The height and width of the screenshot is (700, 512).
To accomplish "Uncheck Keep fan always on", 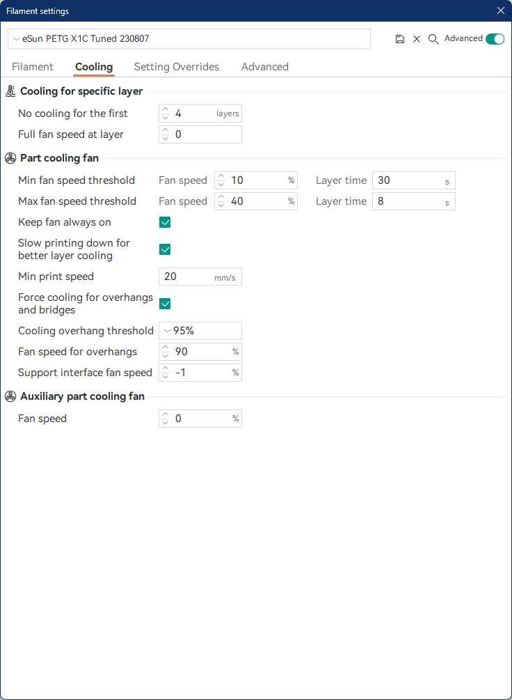I will pyautogui.click(x=165, y=222).
